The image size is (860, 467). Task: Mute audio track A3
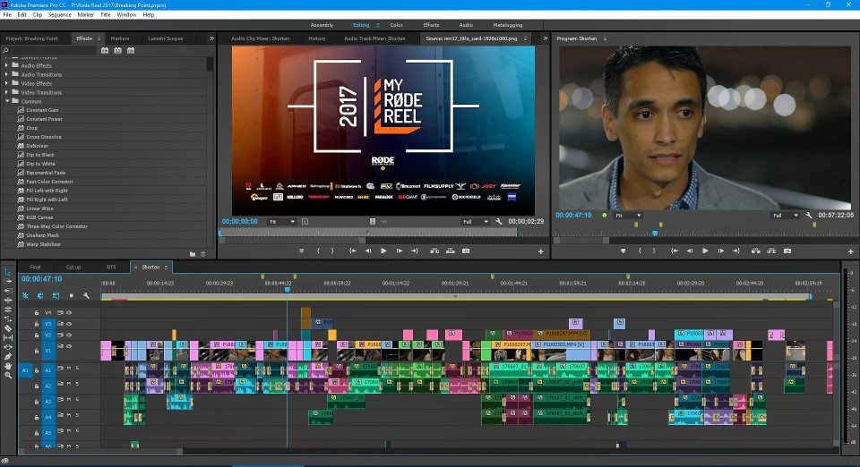coord(69,399)
